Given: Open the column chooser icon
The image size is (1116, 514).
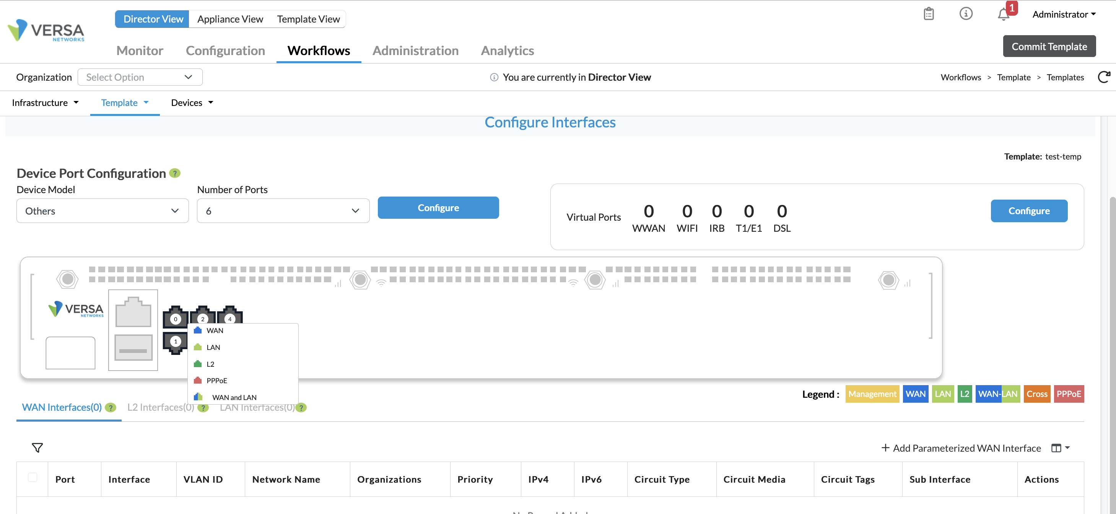Looking at the screenshot, I should click(x=1060, y=448).
